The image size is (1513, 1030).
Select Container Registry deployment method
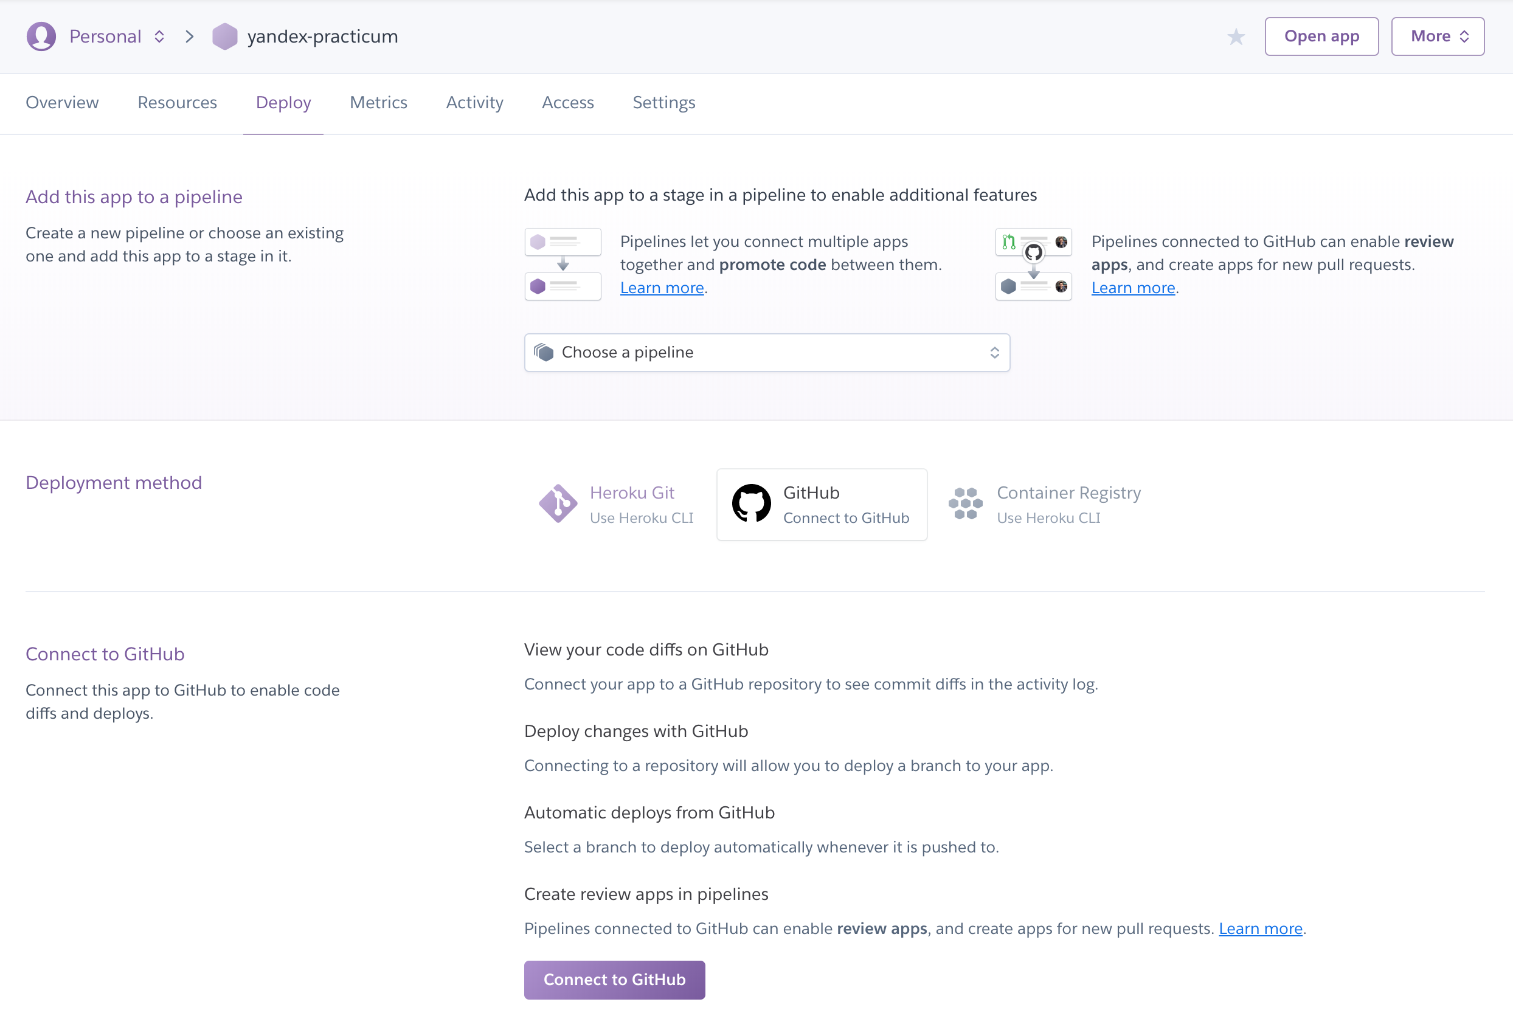[x=1044, y=505]
